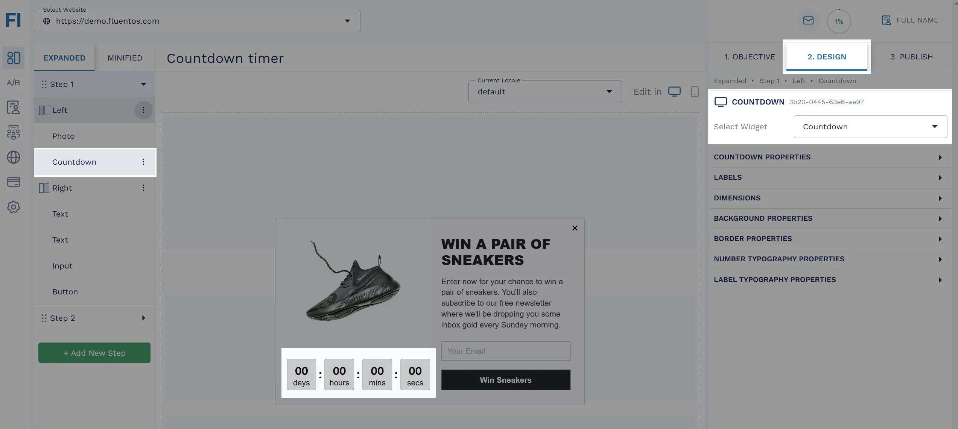
Task: Click Step 1 breadcrumb link
Action: pyautogui.click(x=769, y=81)
